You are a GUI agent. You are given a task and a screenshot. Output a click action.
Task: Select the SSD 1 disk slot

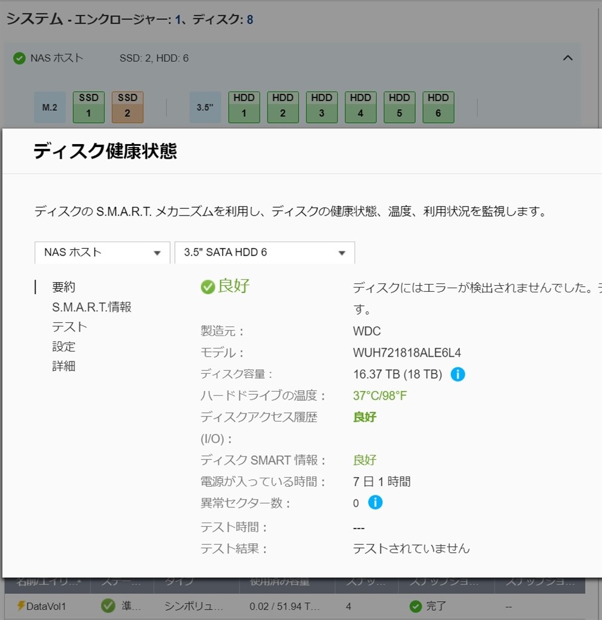(x=88, y=107)
